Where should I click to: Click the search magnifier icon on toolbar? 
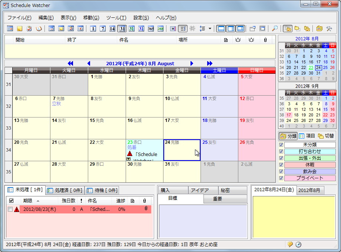275,27
